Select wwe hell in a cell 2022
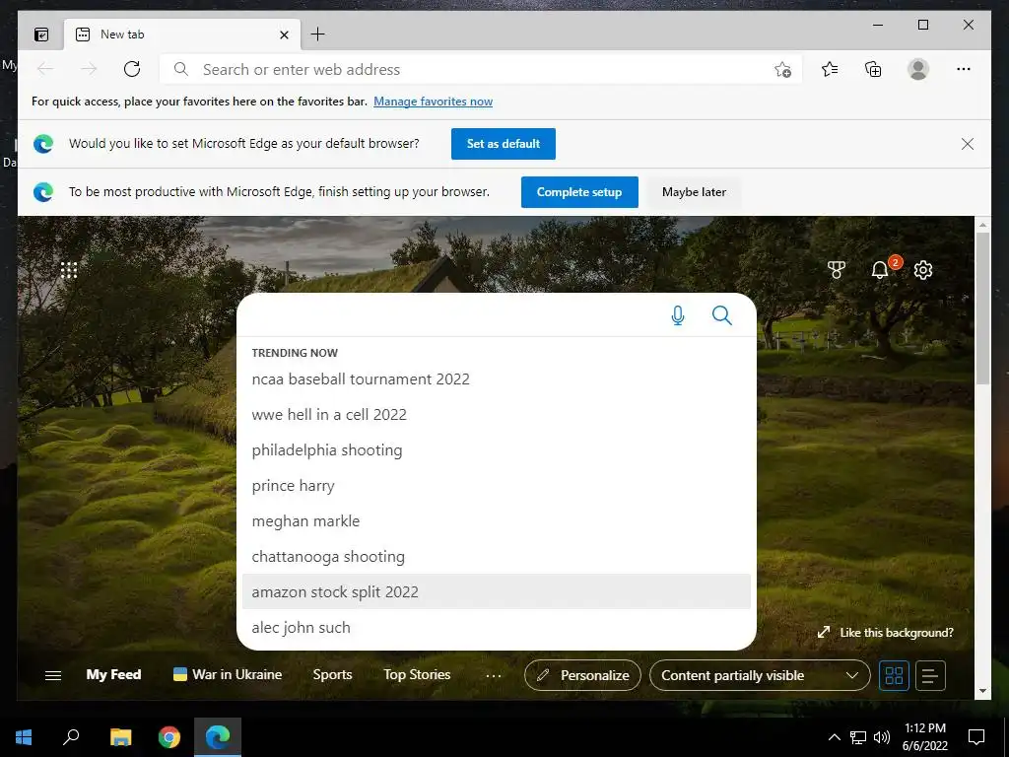 point(497,415)
